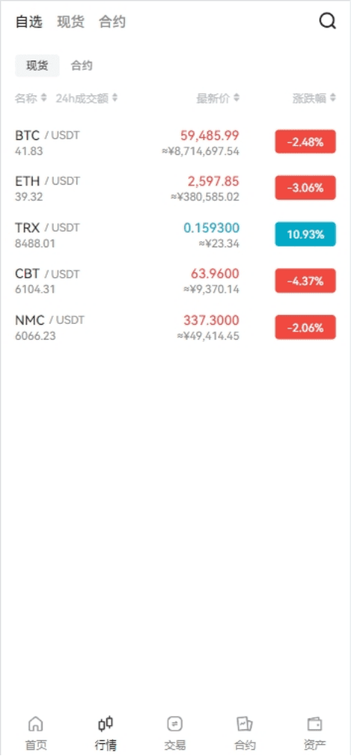The height and width of the screenshot is (756, 351).
Task: Open the CBT / USDT pair
Action: [x=175, y=281]
